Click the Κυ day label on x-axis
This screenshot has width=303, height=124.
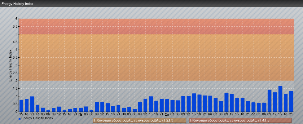click(210, 114)
